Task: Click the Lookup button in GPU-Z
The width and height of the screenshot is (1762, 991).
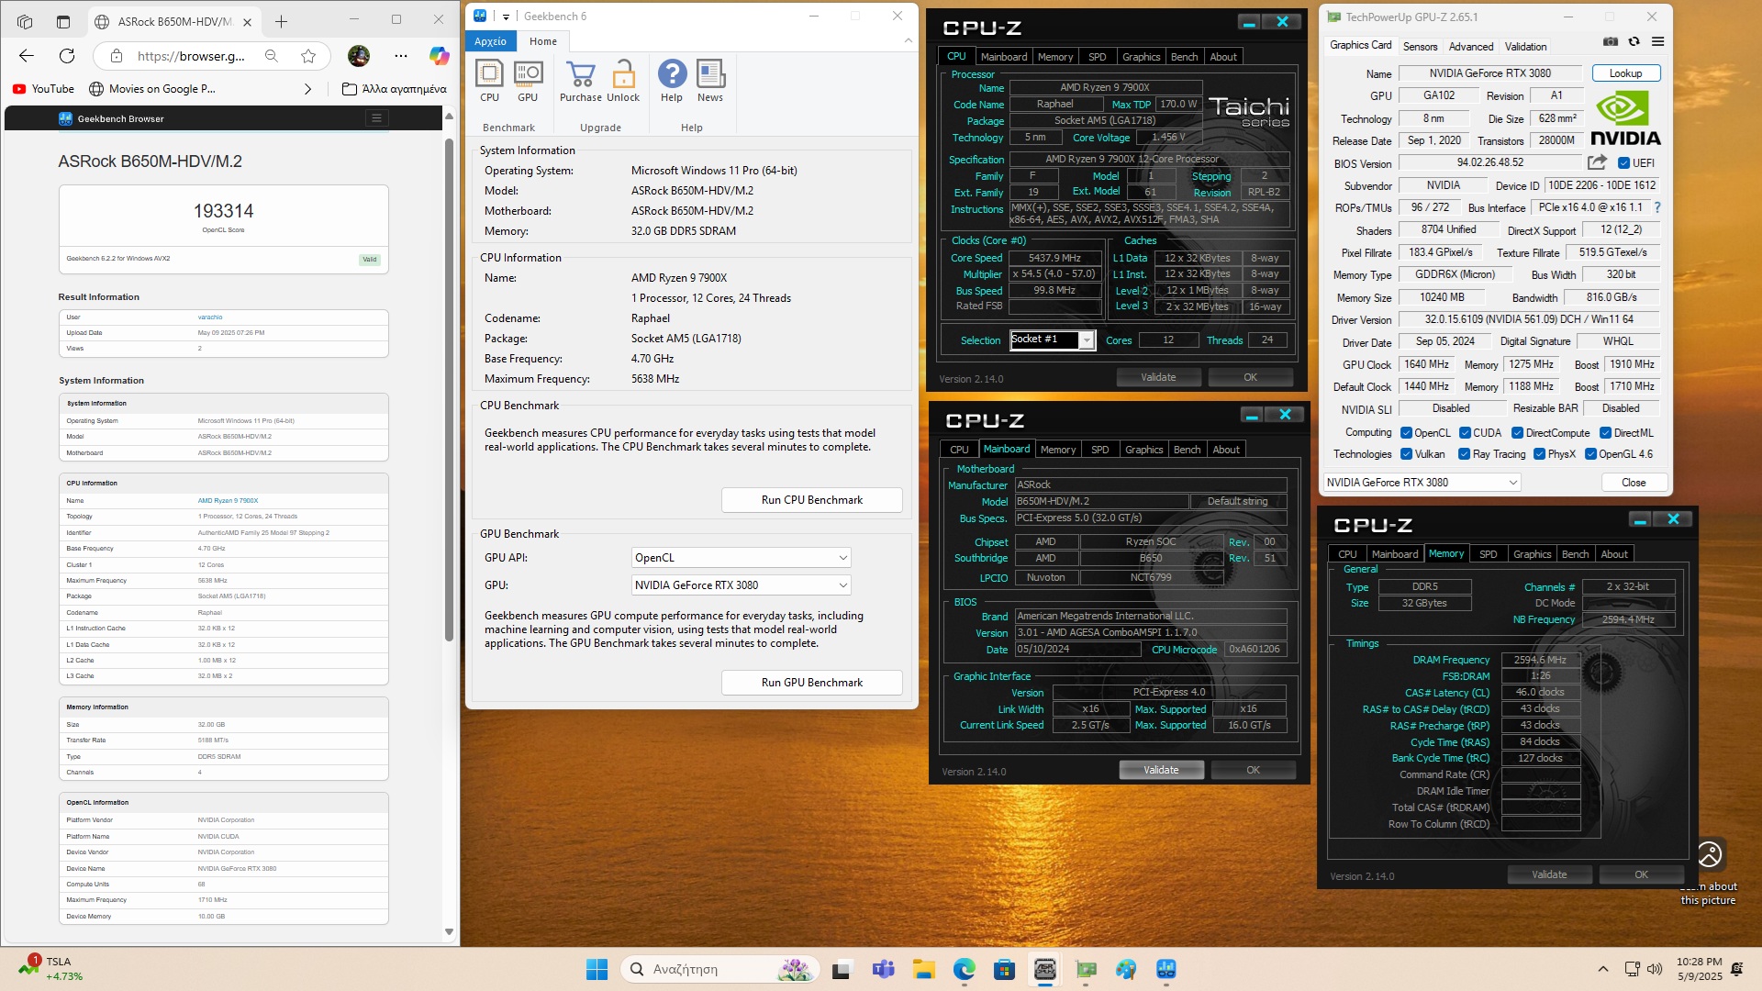Action: tap(1625, 73)
